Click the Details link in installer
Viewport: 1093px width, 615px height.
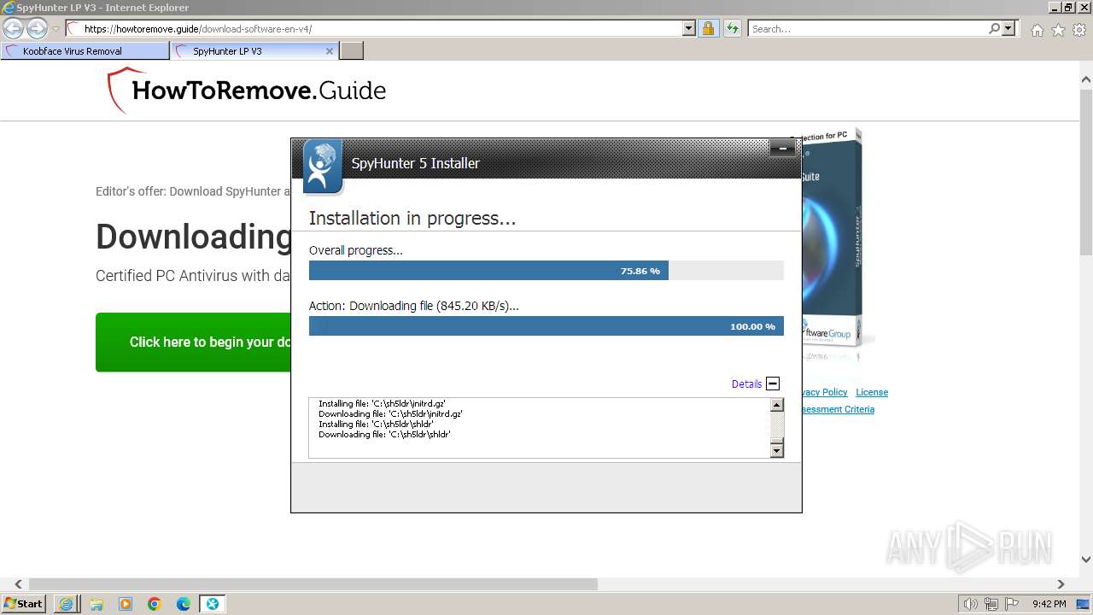click(746, 384)
